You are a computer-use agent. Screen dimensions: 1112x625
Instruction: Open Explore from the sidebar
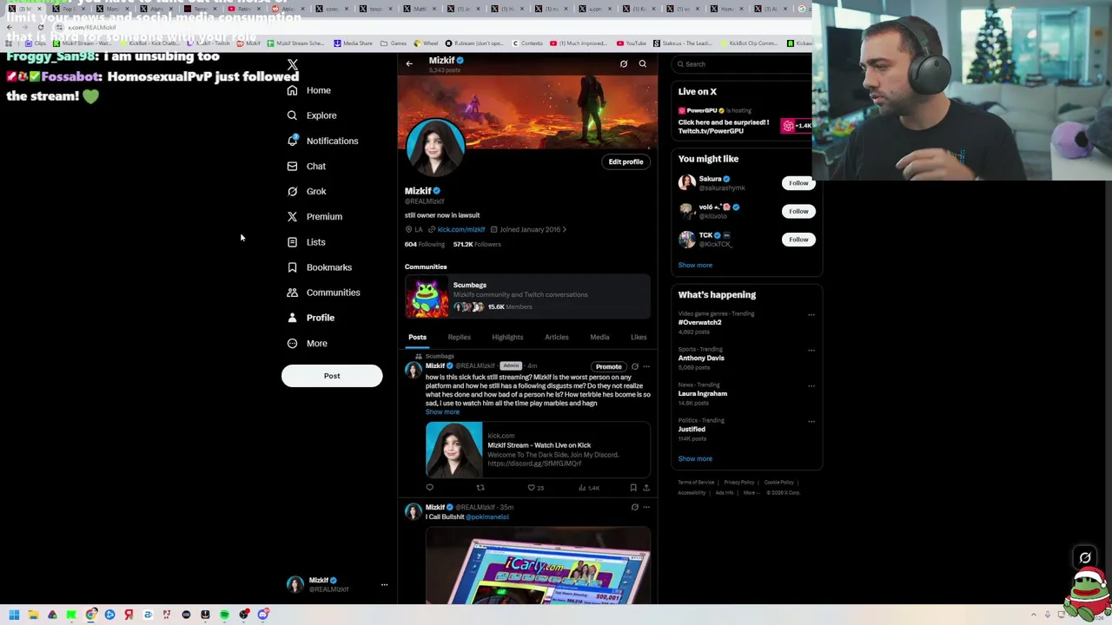point(312,115)
